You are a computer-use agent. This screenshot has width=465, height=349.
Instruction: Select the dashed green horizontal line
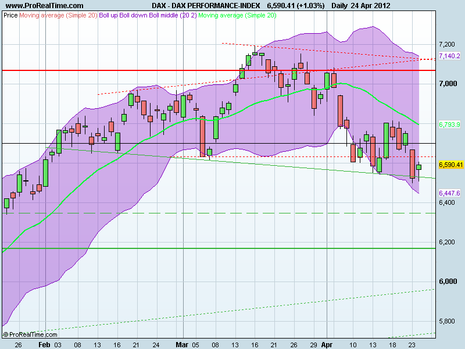pyautogui.click(x=219, y=213)
